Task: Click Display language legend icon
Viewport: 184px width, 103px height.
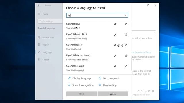Action: 69,78
